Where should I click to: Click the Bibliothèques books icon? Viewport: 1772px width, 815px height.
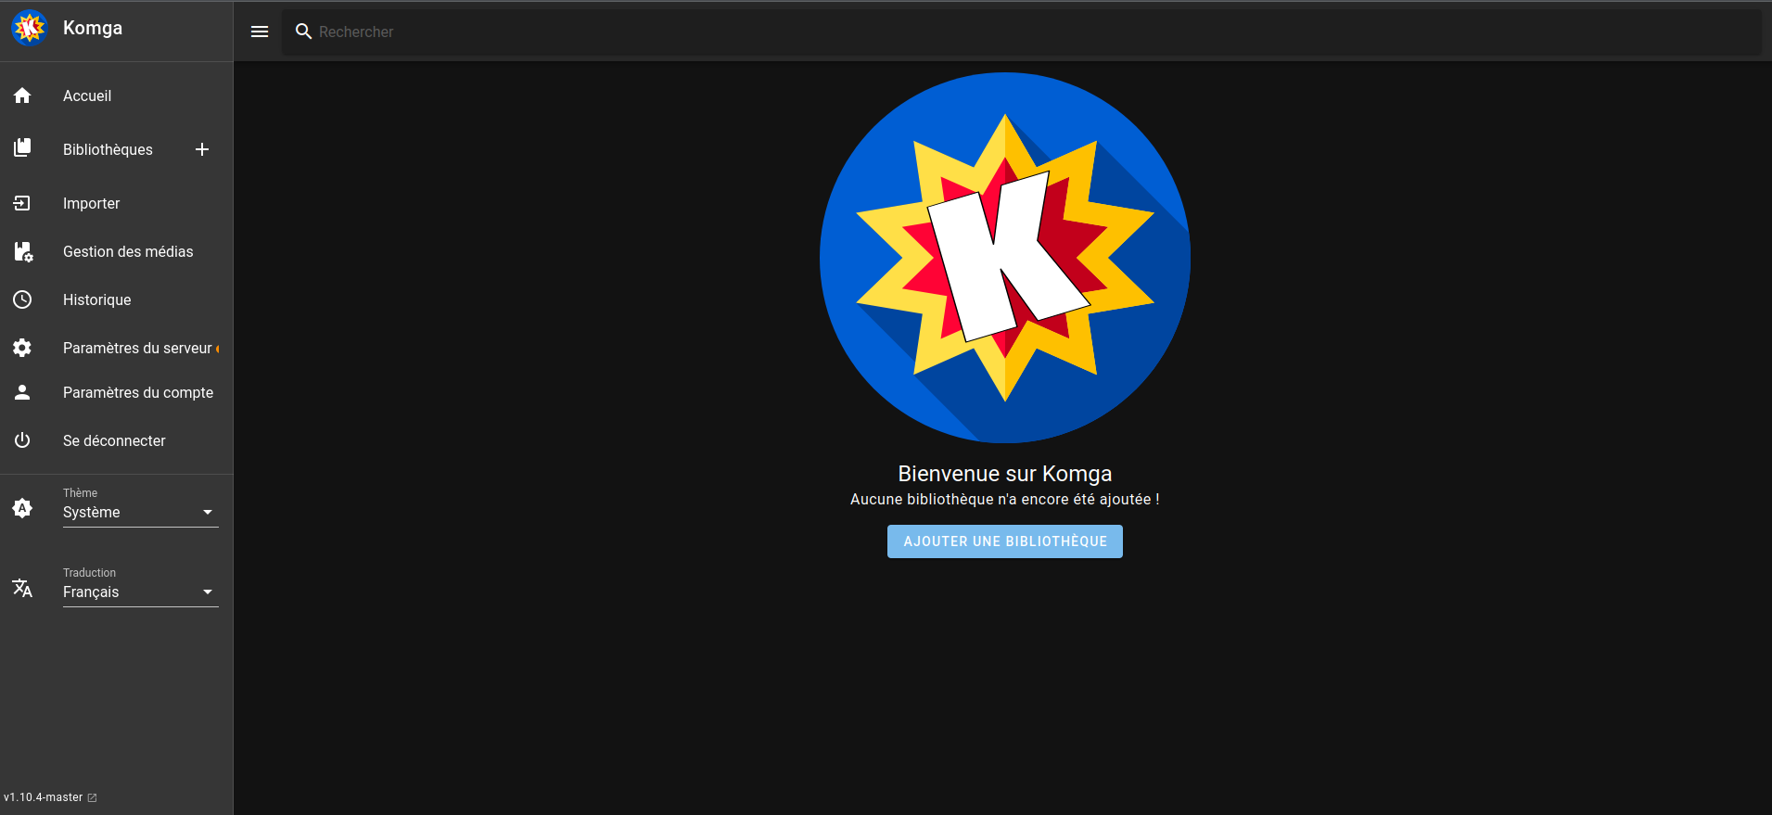tap(22, 147)
